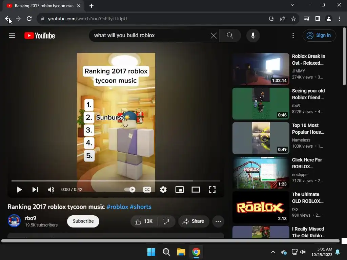The width and height of the screenshot is (347, 260).
Task: Open more actions ellipsis under video
Action: tap(218, 221)
